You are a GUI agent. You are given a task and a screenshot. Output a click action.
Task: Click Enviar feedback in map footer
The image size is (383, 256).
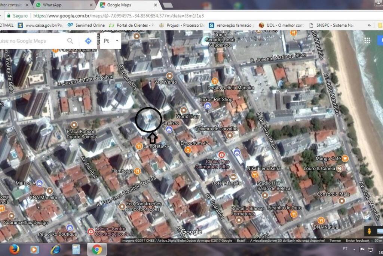357,241
